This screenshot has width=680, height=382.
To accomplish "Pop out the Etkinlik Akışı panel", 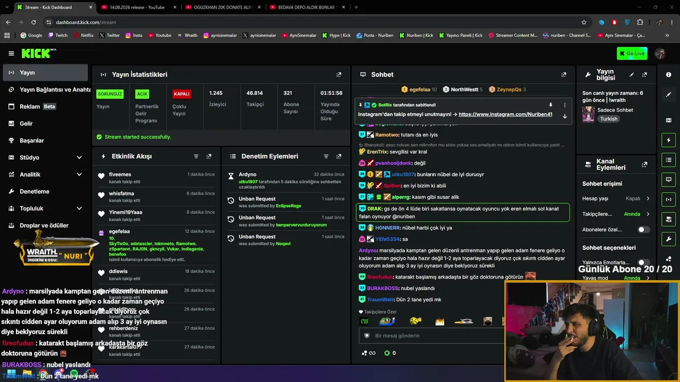I will [x=209, y=157].
